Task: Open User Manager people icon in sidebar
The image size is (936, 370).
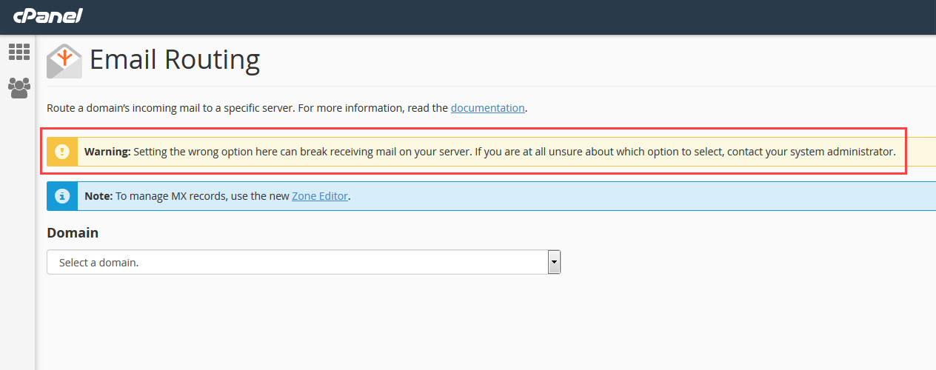Action: 19,88
